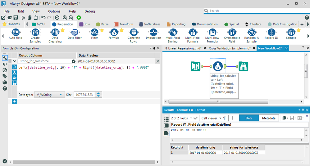
Task: Select the Multi-Row Formula tool
Action: coord(212,36)
